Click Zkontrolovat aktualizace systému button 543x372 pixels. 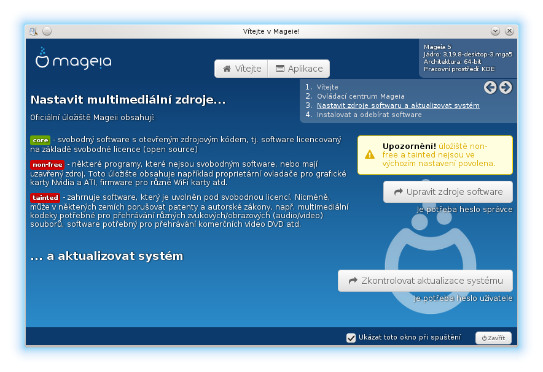click(425, 281)
